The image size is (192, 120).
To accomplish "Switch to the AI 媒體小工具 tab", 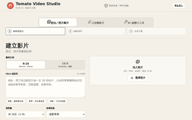I will coord(134,22).
